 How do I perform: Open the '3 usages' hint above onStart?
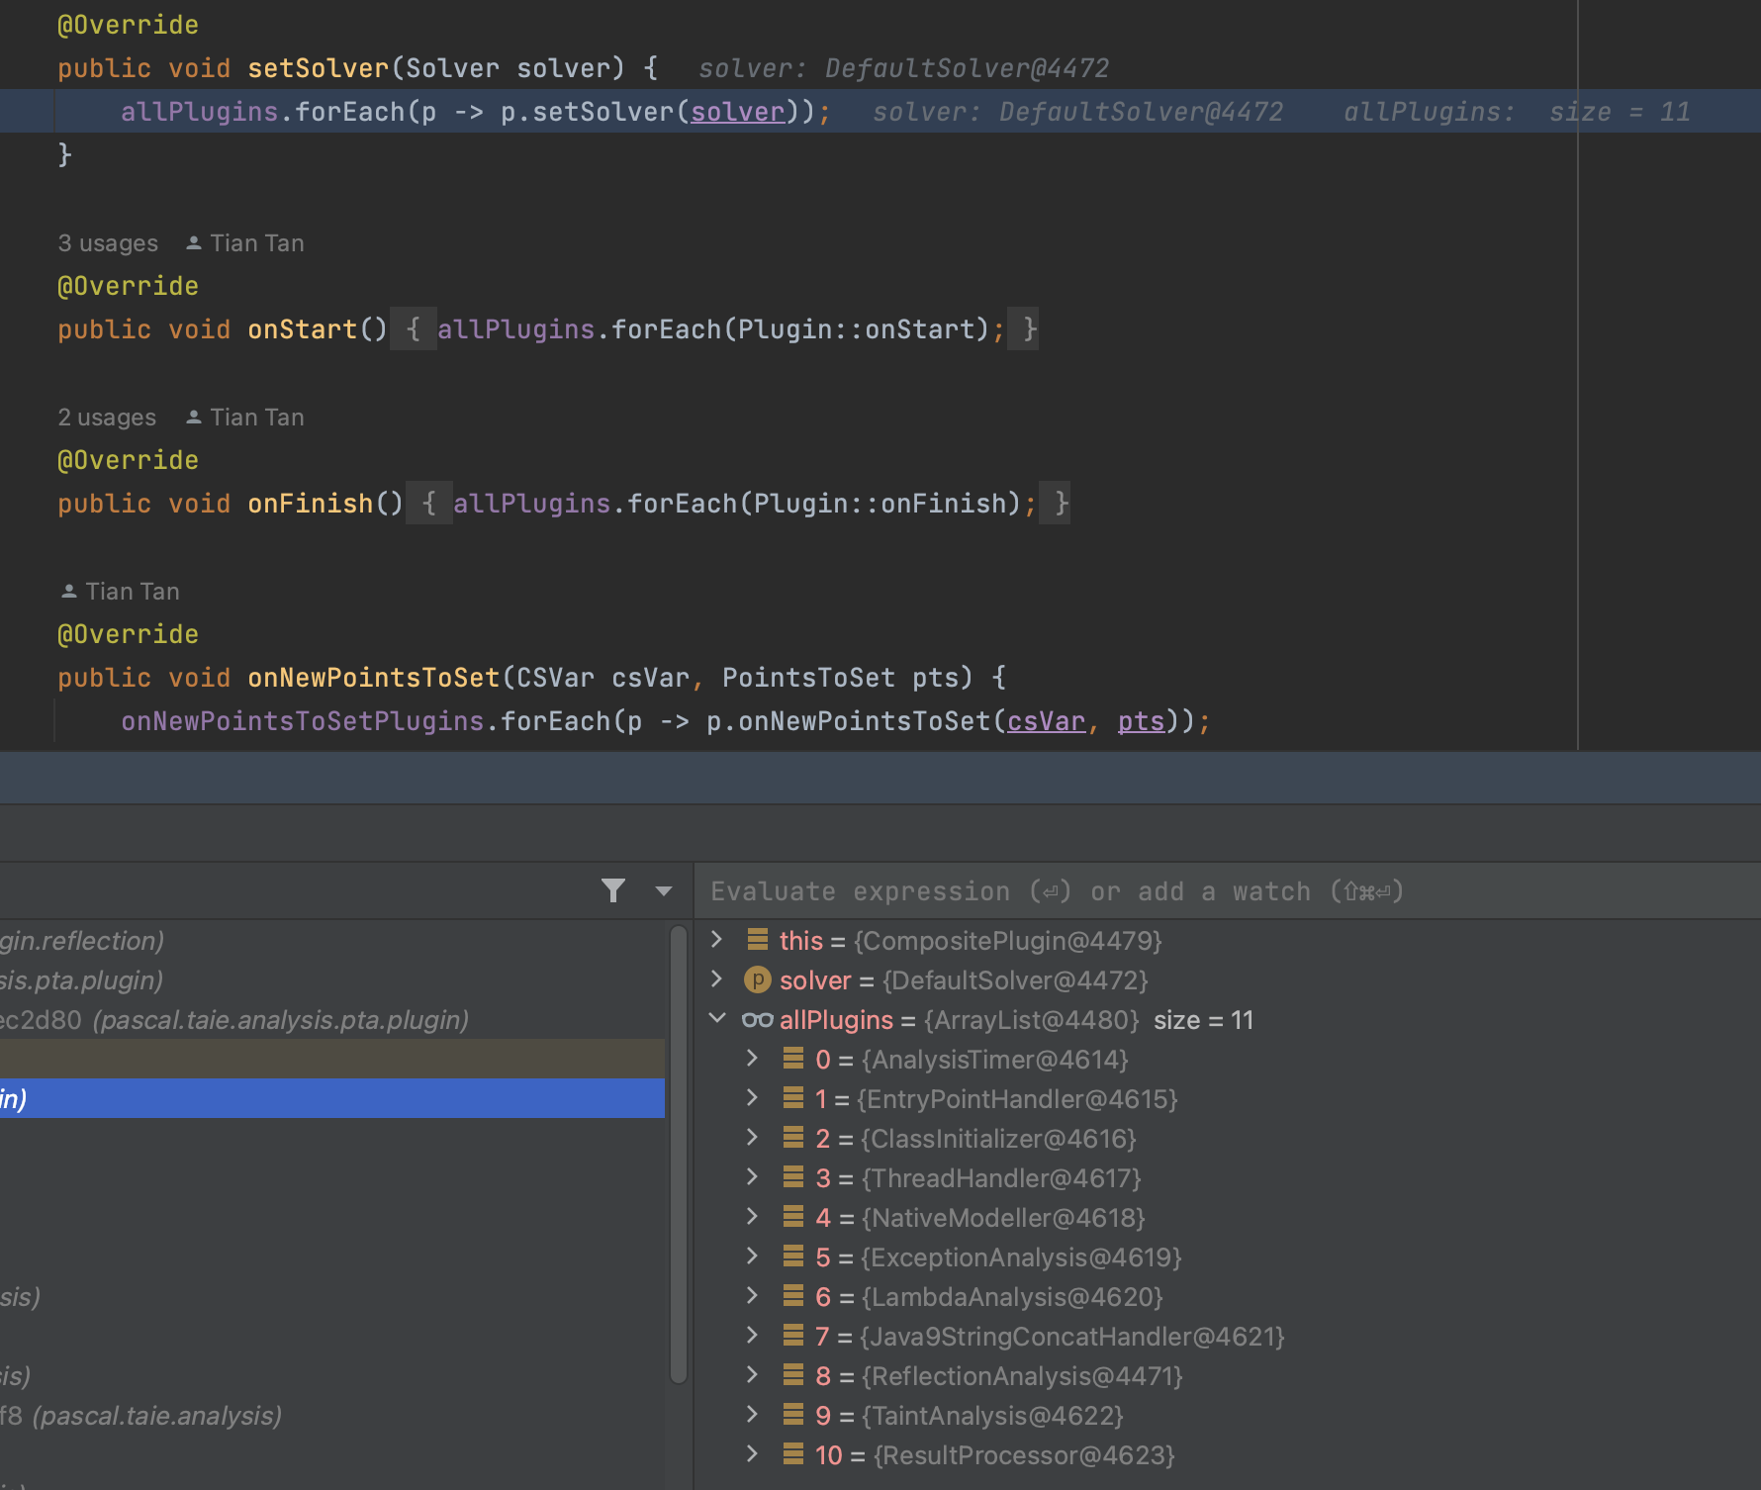pos(108,243)
